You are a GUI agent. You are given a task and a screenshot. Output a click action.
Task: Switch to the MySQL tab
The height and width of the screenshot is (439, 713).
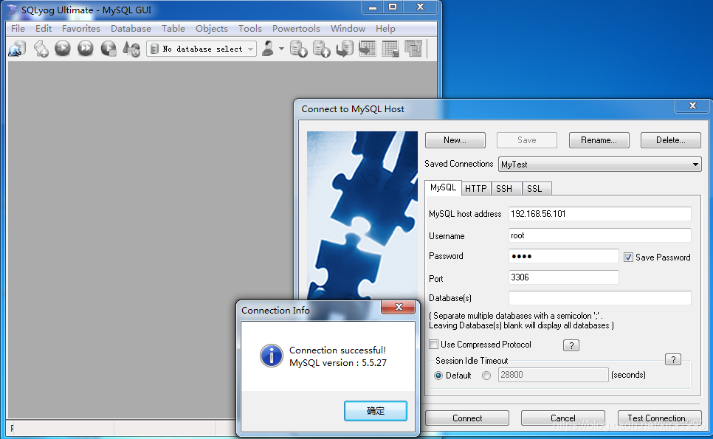tap(444, 187)
